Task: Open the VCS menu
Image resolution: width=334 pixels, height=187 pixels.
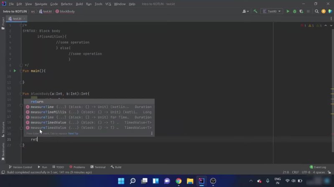Action: point(108,4)
